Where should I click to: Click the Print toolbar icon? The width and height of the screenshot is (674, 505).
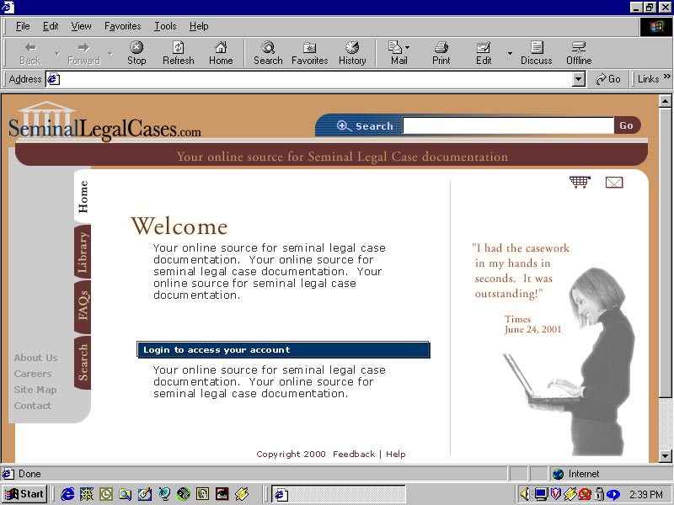[x=441, y=53]
